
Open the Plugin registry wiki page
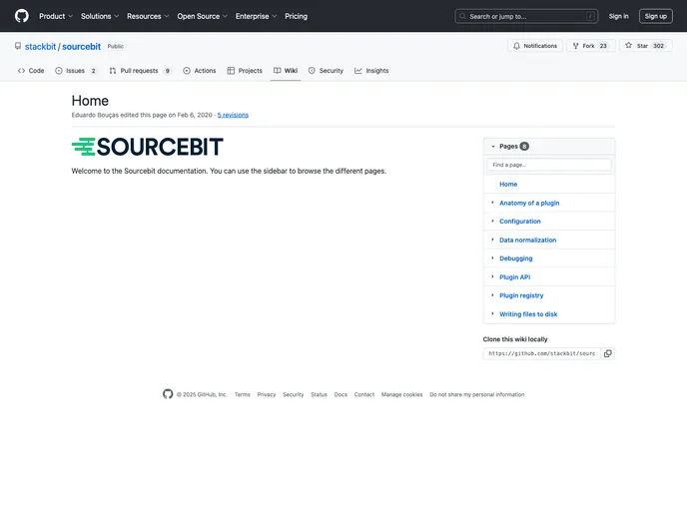click(521, 295)
